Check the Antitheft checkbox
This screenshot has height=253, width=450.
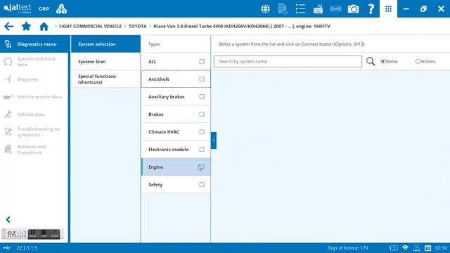pyautogui.click(x=202, y=79)
